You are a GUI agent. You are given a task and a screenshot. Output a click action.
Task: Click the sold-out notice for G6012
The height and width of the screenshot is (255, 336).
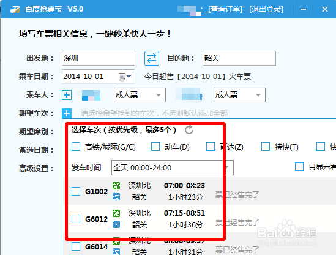coord(237,223)
